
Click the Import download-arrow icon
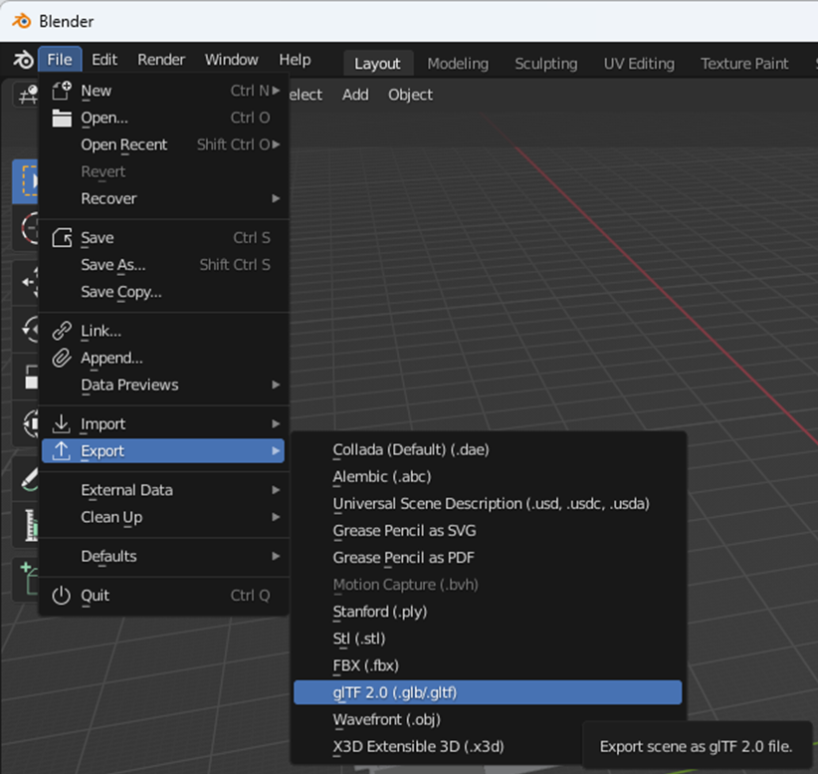point(63,424)
